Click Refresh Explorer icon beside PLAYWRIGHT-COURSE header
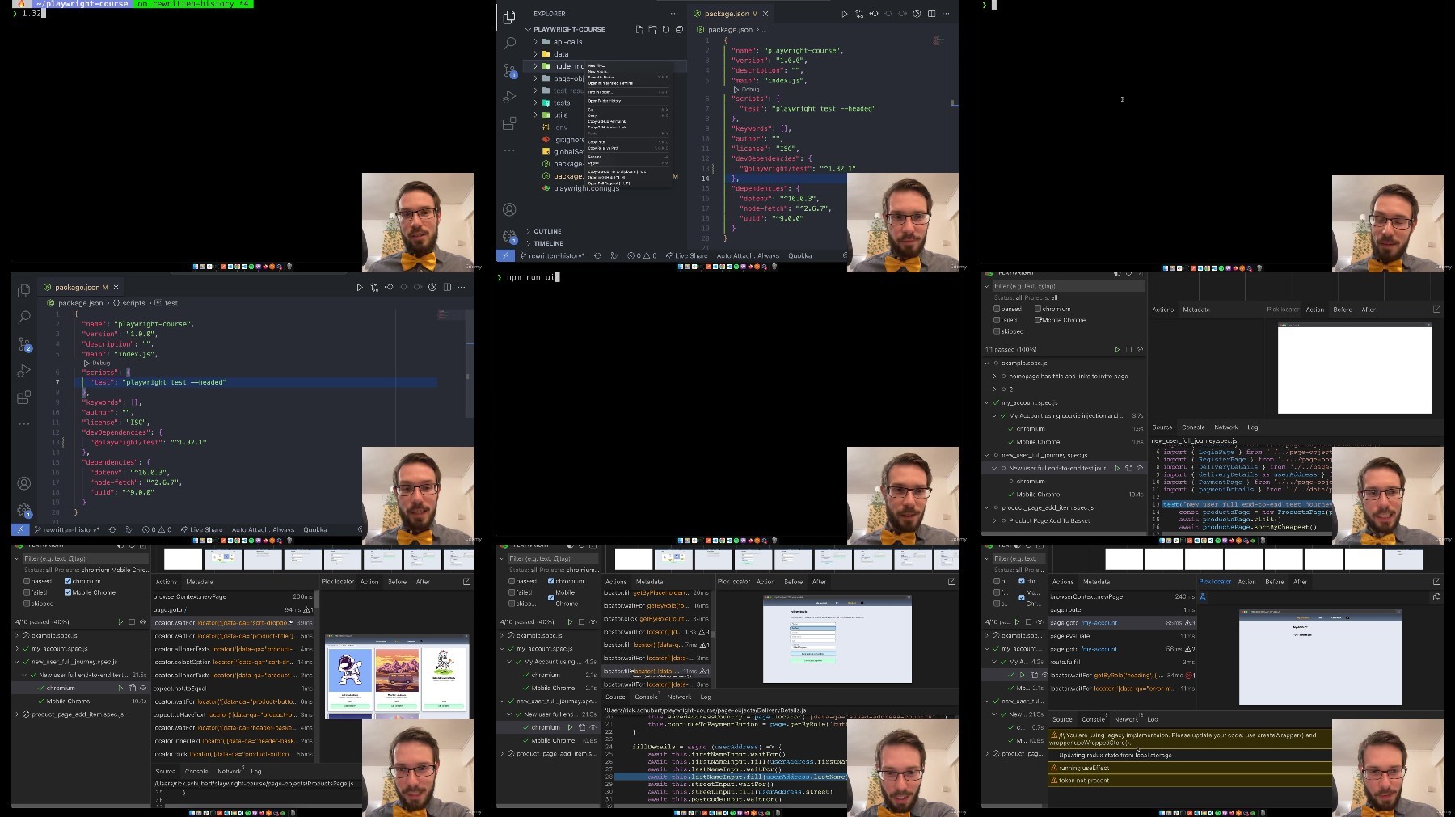1455x817 pixels. tap(666, 29)
